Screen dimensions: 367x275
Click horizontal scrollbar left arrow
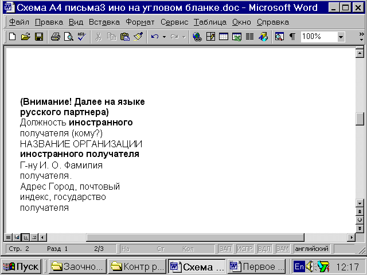42,238
